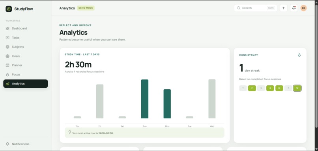Select the Sat bar in study chart
The width and height of the screenshot is (318, 151).
click(x=122, y=117)
